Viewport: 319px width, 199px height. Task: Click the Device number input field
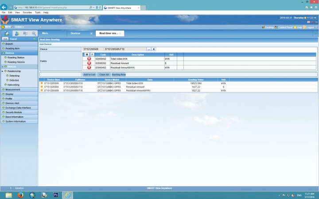click(93, 49)
